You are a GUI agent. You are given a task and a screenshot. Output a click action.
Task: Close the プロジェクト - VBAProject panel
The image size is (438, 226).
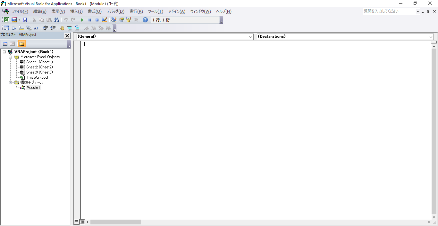pos(67,36)
